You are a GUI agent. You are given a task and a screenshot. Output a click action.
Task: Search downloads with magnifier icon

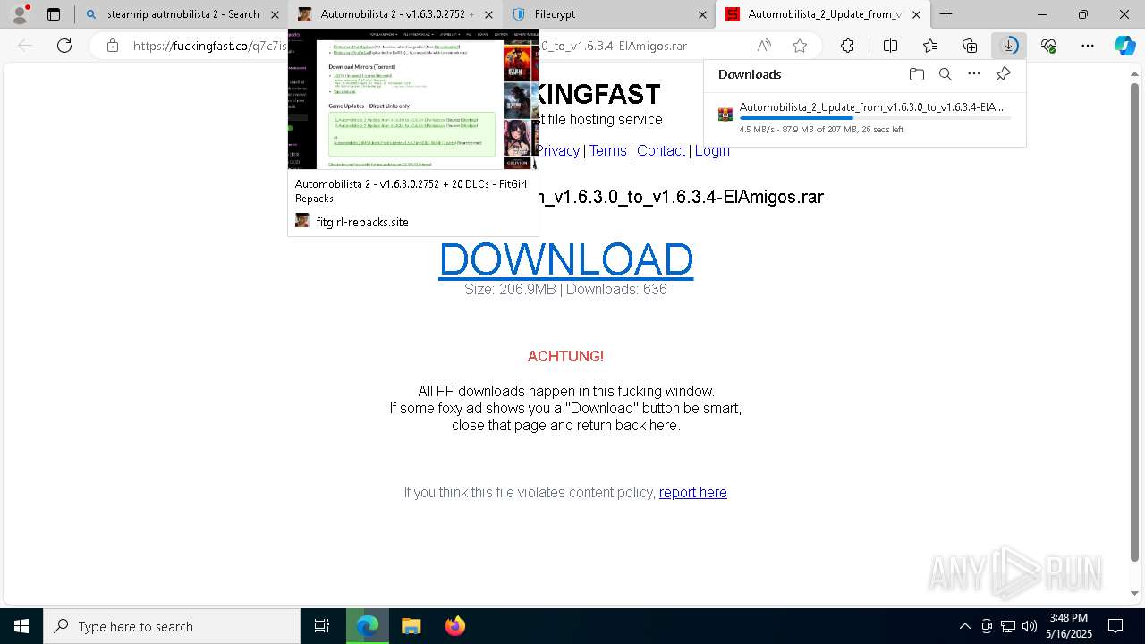[945, 74]
